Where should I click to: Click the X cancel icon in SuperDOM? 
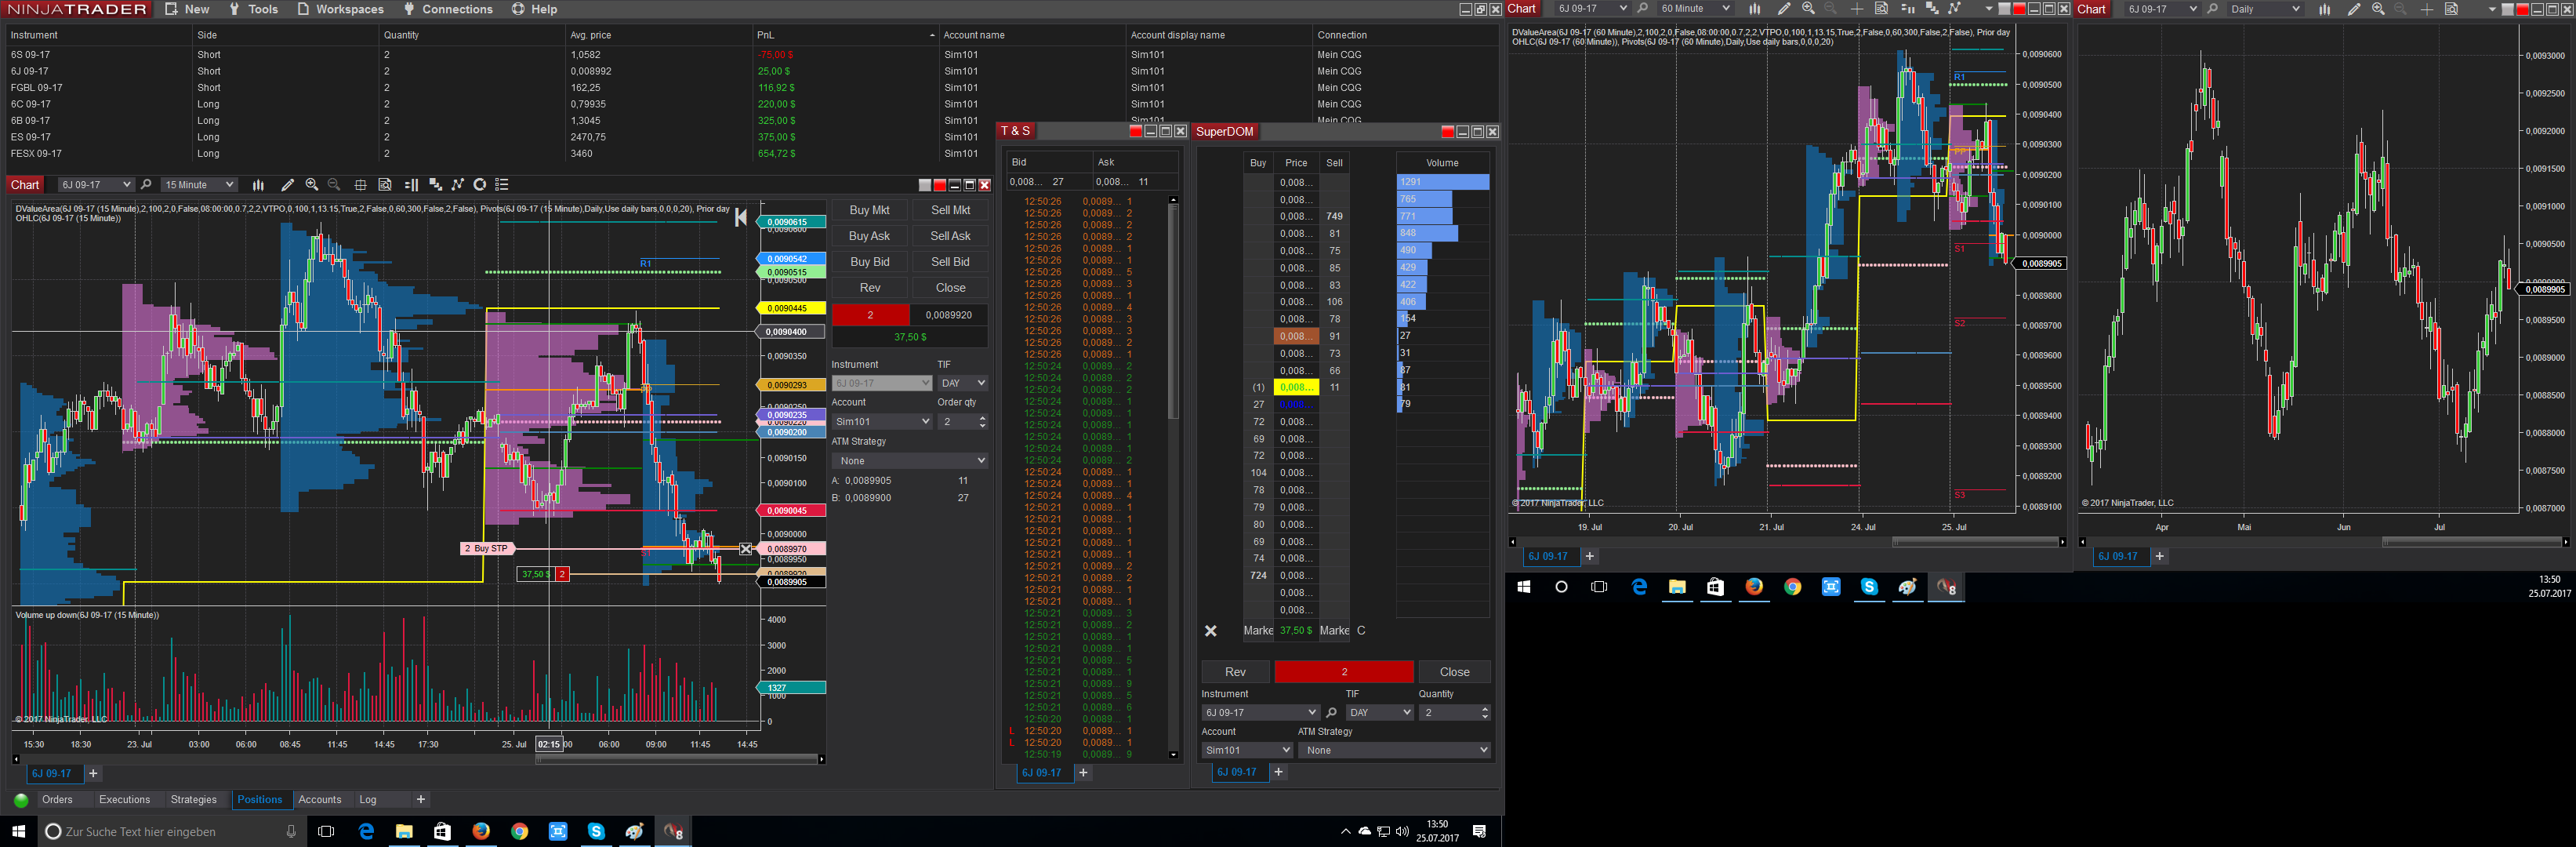[x=1210, y=631]
